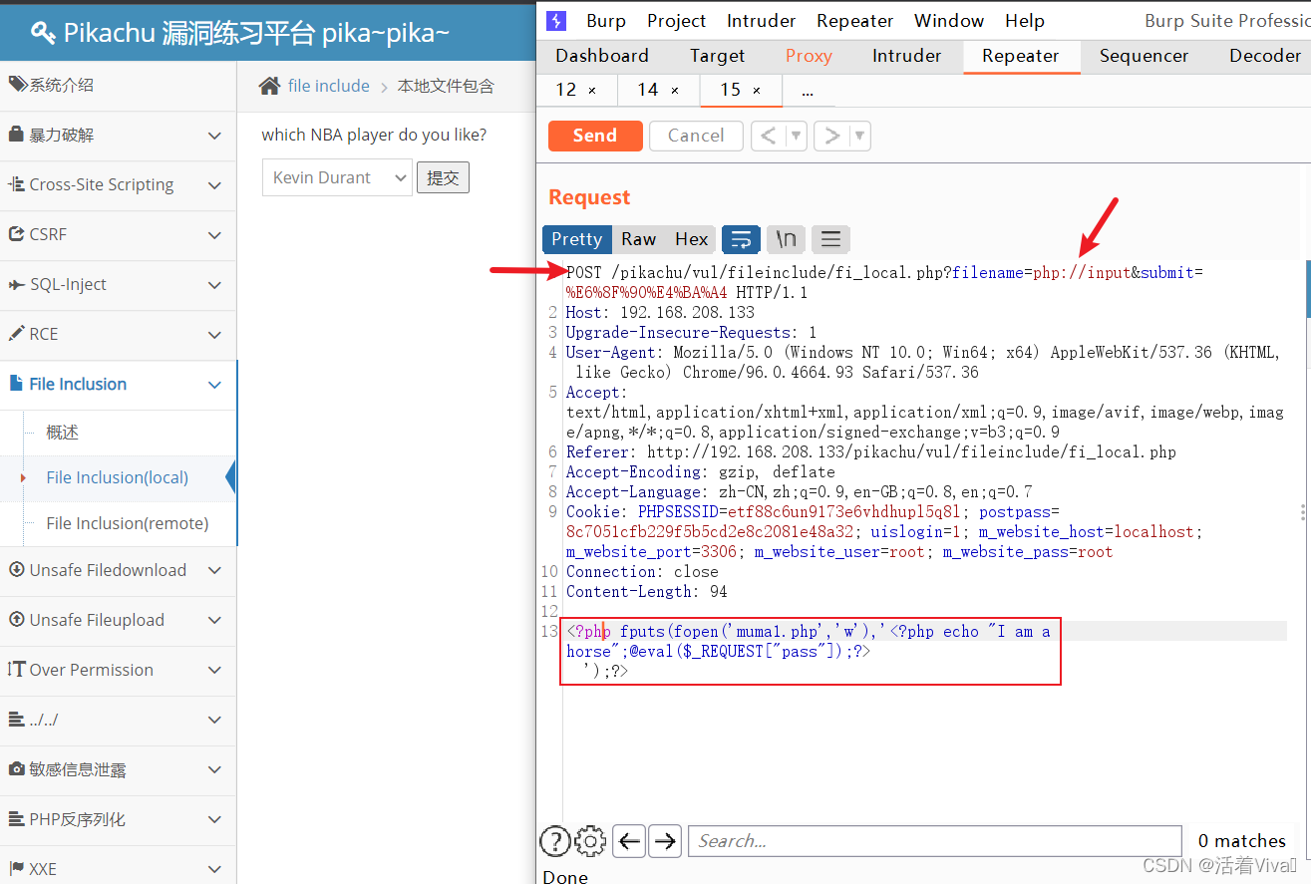Click the pencil icon beside RCE
The width and height of the screenshot is (1311, 884).
pyautogui.click(x=16, y=334)
